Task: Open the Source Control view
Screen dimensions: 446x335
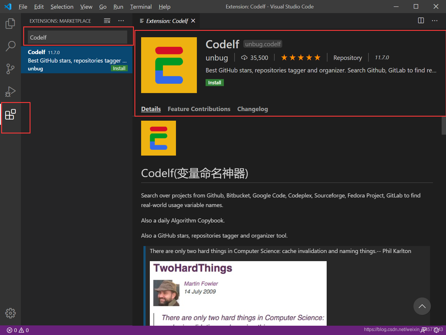Action: point(10,69)
